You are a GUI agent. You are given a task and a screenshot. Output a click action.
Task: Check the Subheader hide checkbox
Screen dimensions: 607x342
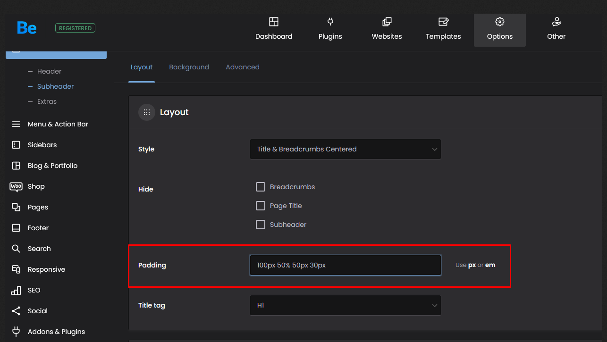click(x=261, y=225)
